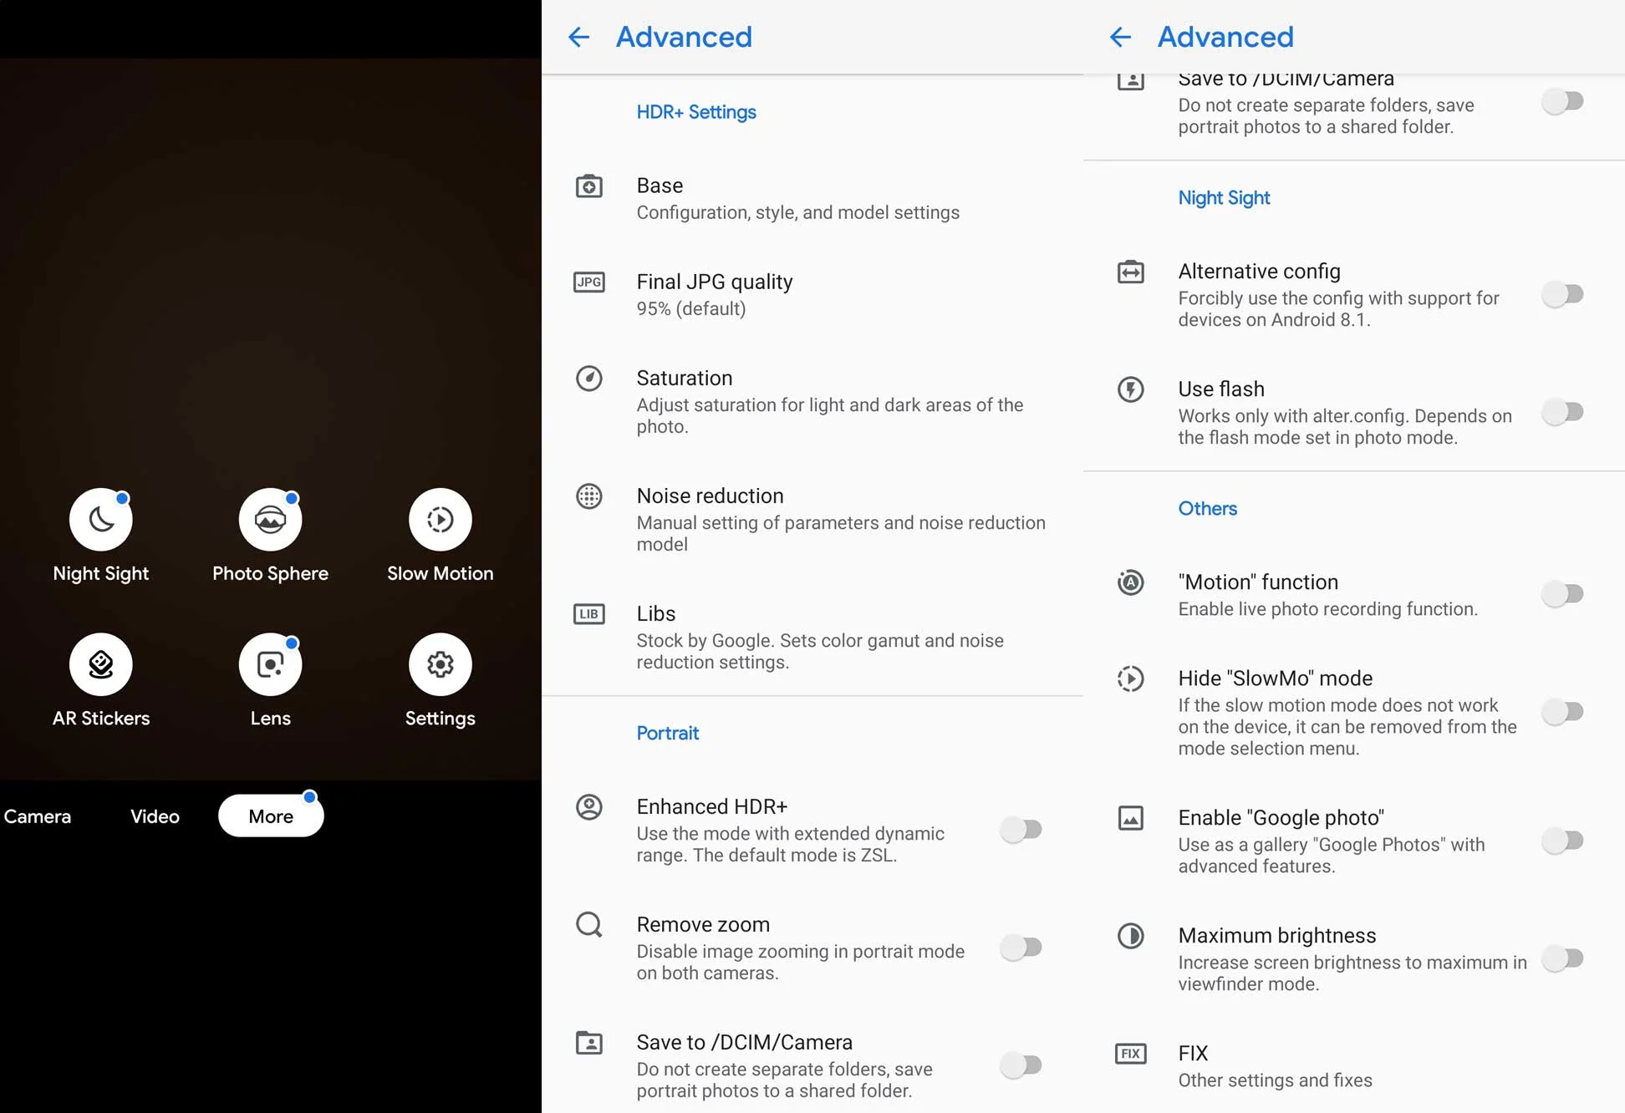This screenshot has width=1625, height=1113.
Task: Expand Portrait settings section
Action: [x=667, y=733]
